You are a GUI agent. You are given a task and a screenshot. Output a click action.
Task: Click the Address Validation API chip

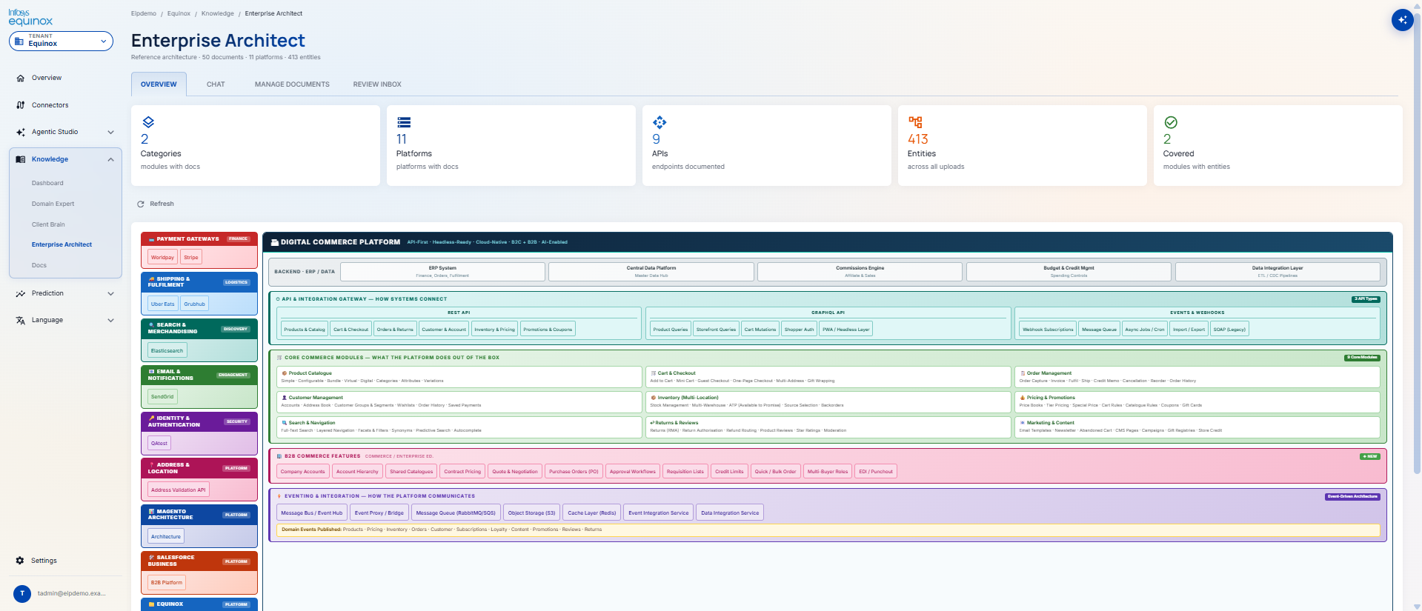tap(178, 490)
